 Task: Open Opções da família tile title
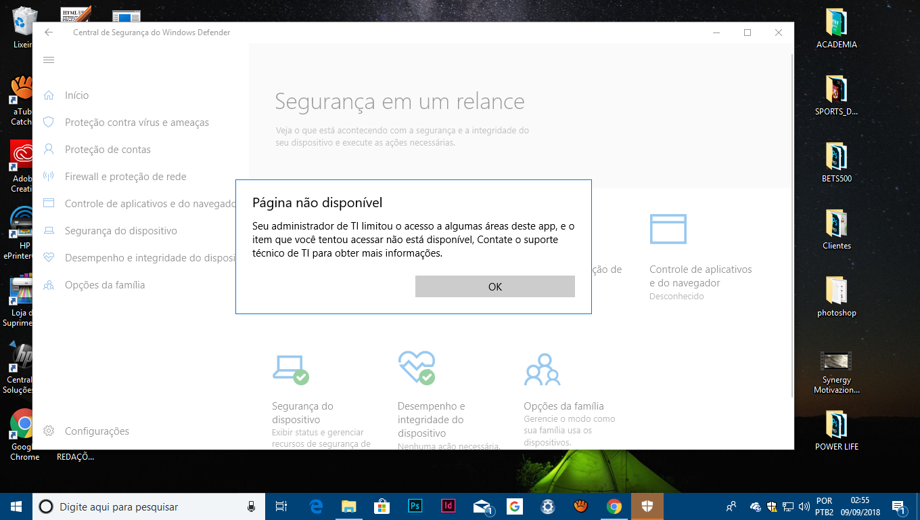pyautogui.click(x=563, y=406)
